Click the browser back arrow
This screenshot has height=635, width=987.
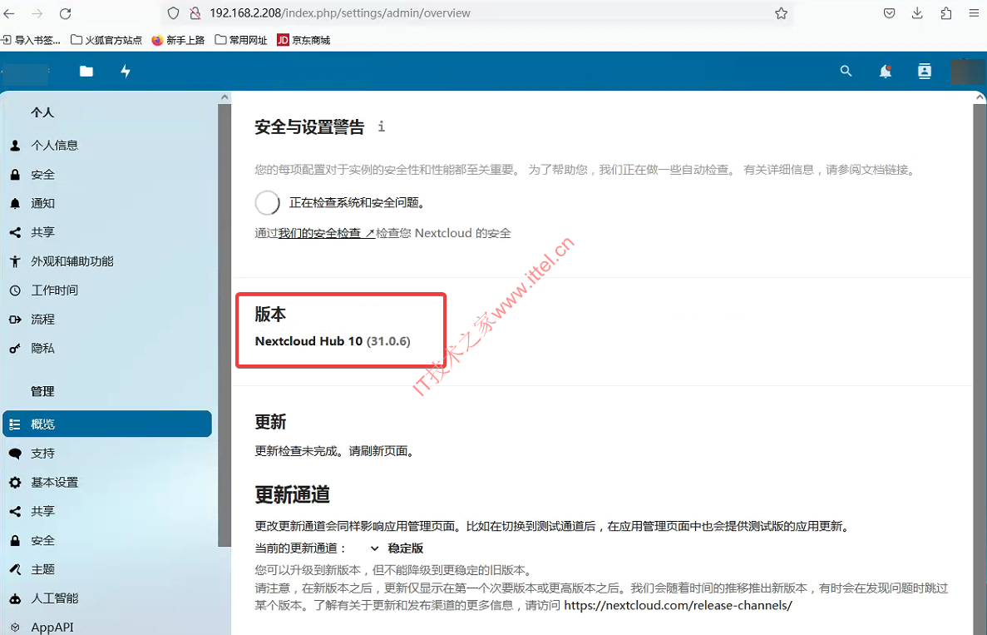click(x=9, y=13)
